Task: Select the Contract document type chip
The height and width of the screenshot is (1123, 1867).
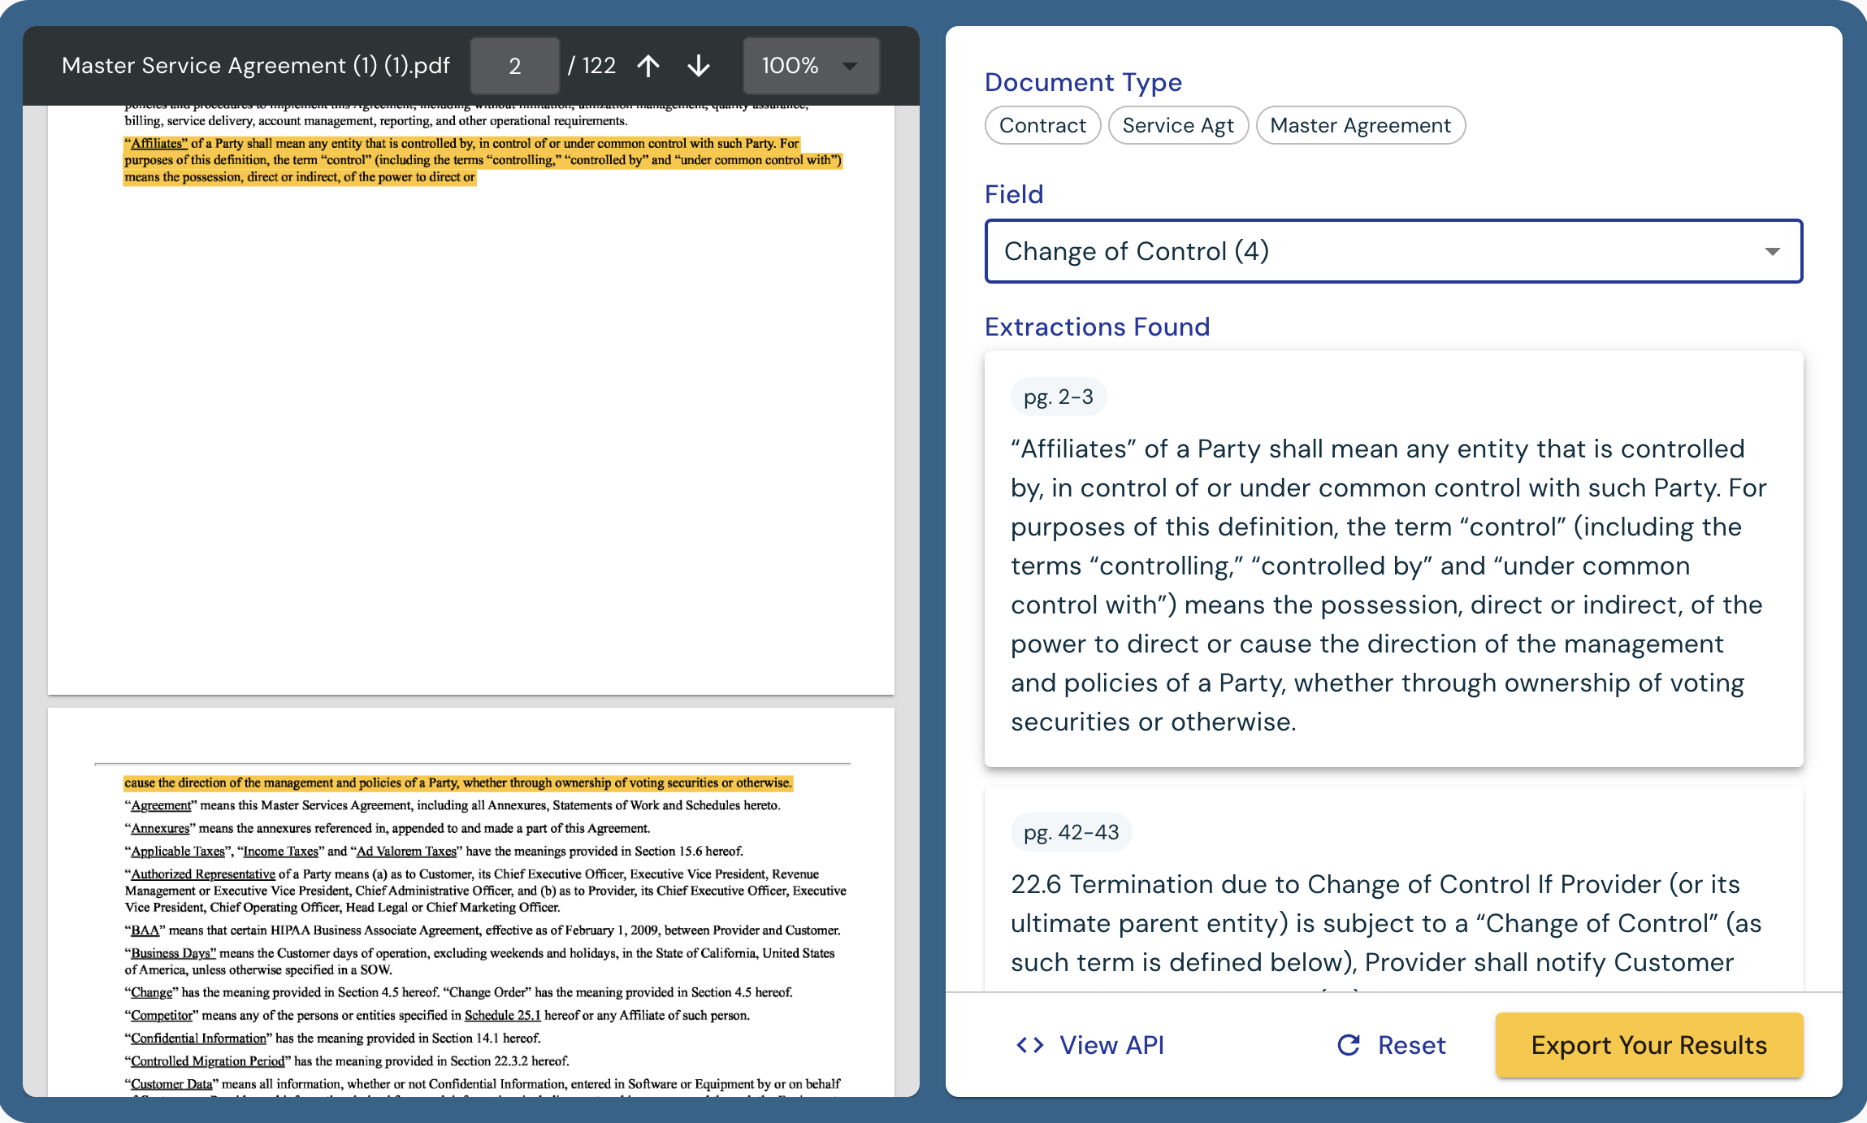Action: 1042,125
